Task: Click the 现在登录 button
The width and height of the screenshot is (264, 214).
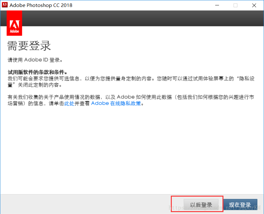Action: click(240, 205)
